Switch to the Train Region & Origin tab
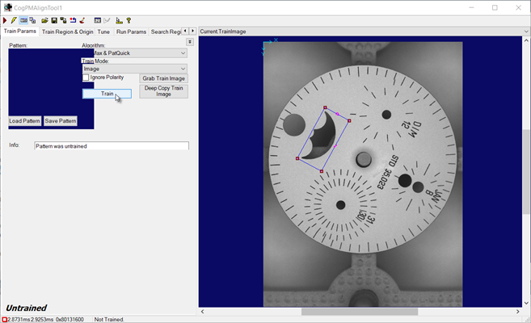This screenshot has width=531, height=323. [x=67, y=31]
